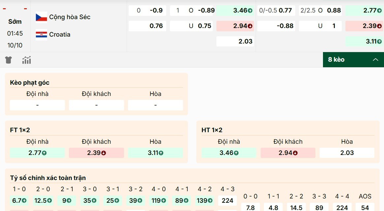Select HT Hòa odds 2.03

click(x=347, y=153)
